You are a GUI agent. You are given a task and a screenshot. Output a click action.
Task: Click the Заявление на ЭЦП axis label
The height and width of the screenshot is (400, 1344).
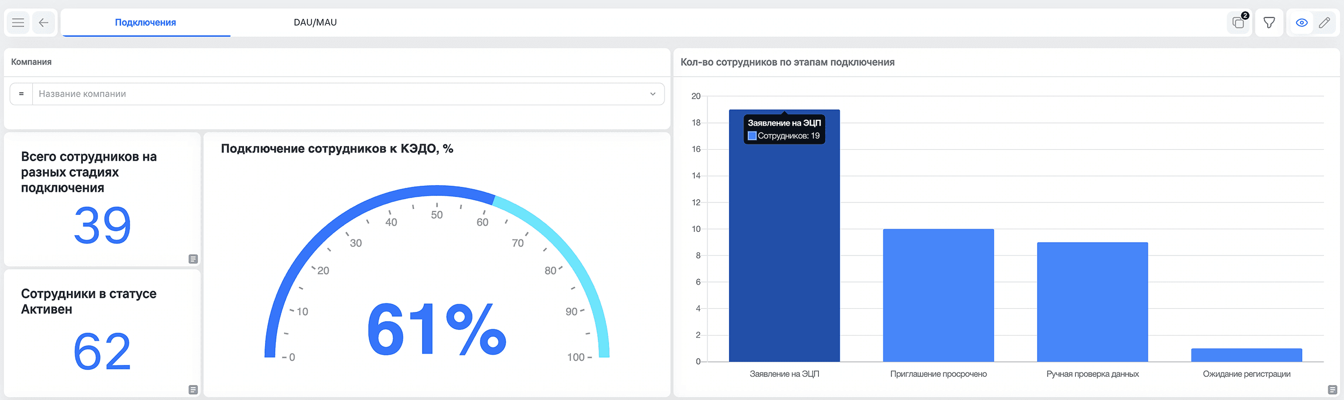(x=784, y=374)
